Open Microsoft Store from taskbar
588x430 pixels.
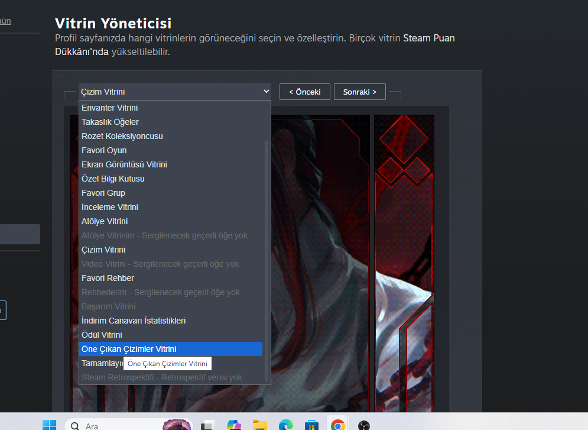point(311,425)
